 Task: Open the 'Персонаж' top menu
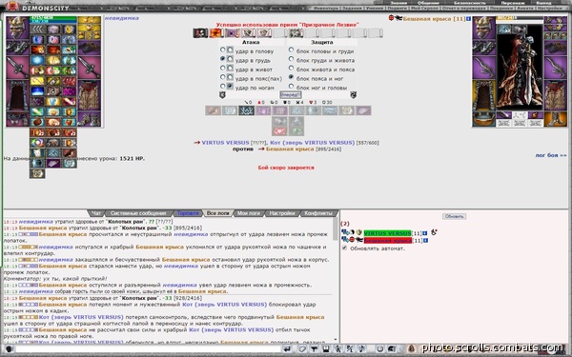click(513, 3)
